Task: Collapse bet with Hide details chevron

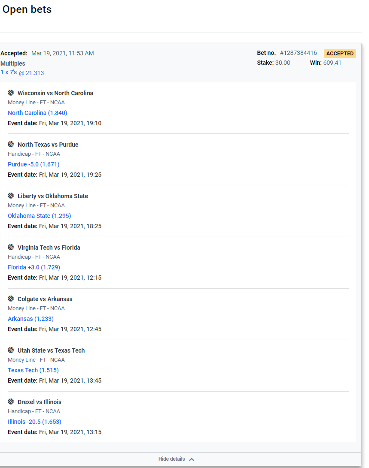Action: coord(192,459)
